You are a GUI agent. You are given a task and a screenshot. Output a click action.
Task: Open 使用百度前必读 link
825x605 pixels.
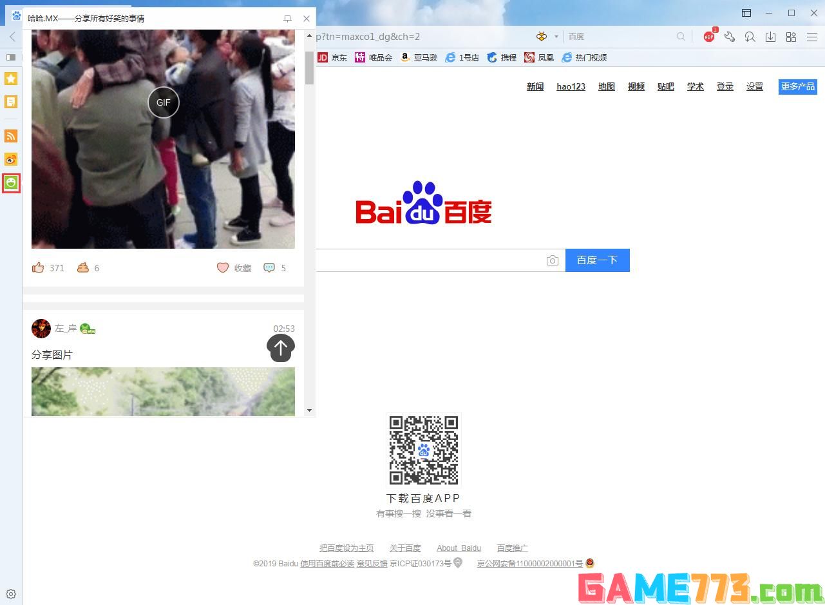pyautogui.click(x=327, y=564)
